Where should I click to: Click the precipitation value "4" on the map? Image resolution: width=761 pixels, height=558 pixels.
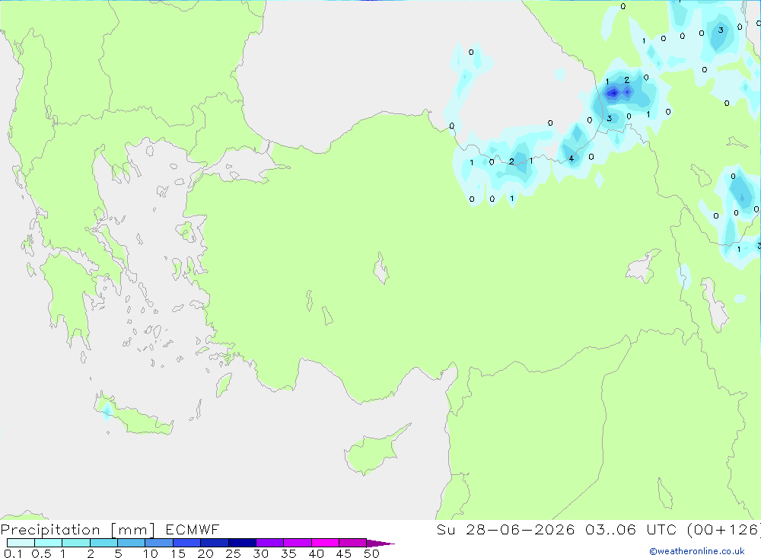click(572, 158)
